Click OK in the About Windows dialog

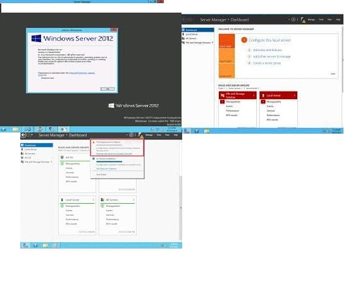click(x=108, y=89)
